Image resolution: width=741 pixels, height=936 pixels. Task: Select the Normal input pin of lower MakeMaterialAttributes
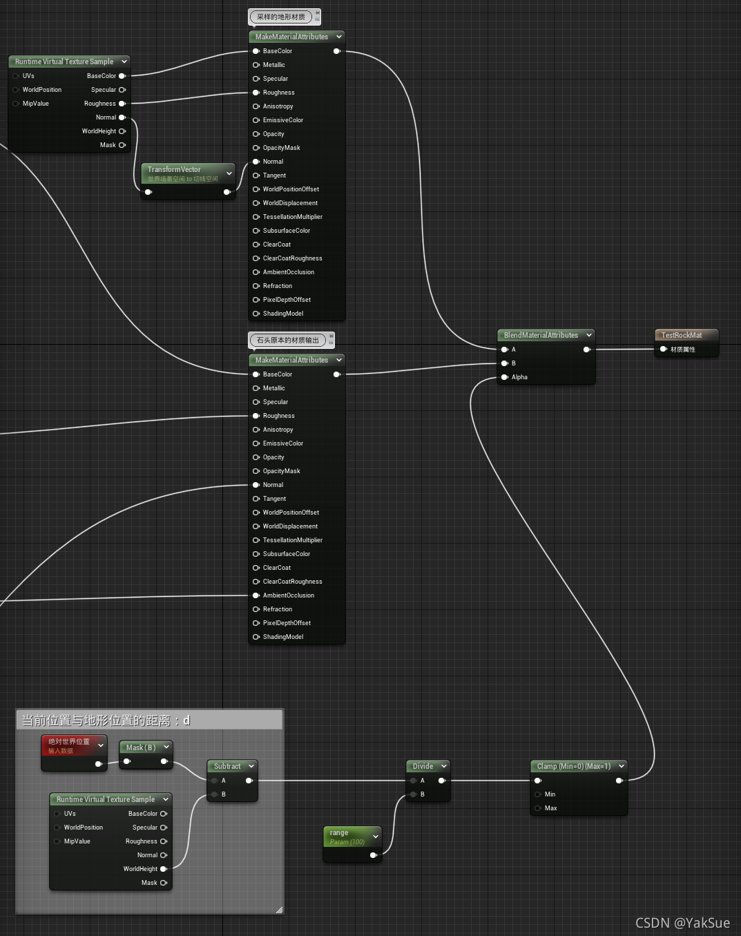coord(256,484)
